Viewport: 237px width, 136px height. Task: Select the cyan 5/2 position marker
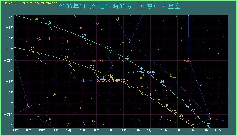coord(48,24)
